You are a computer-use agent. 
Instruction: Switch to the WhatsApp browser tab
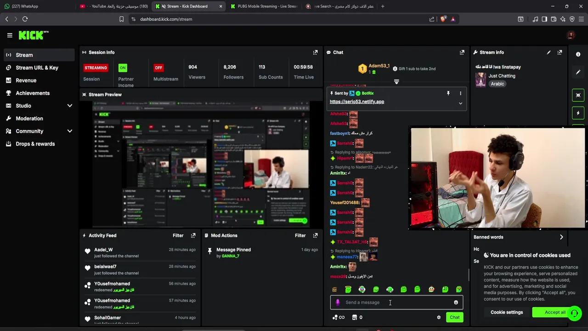coord(38,6)
